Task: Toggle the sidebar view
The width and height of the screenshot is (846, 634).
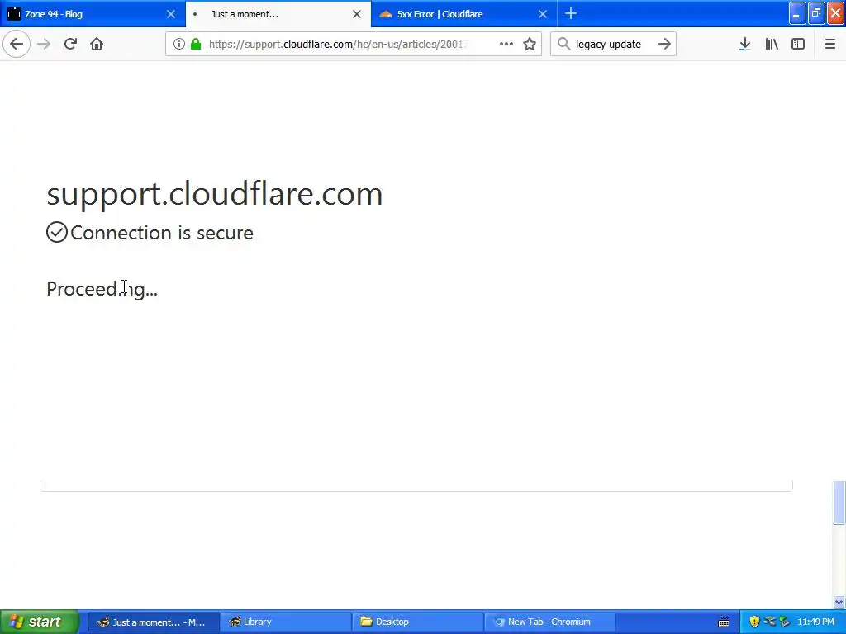Action: 798,44
